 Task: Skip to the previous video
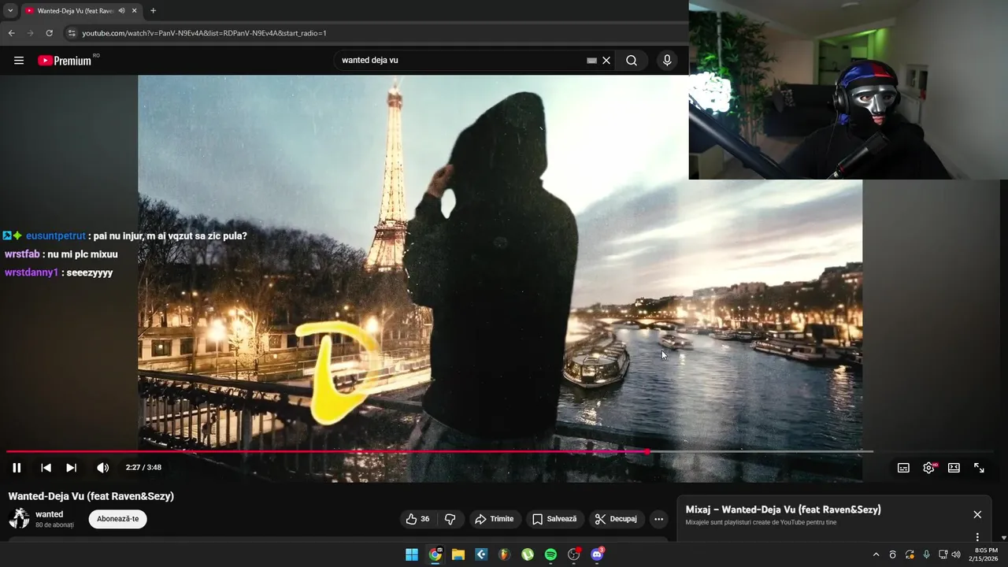(46, 468)
